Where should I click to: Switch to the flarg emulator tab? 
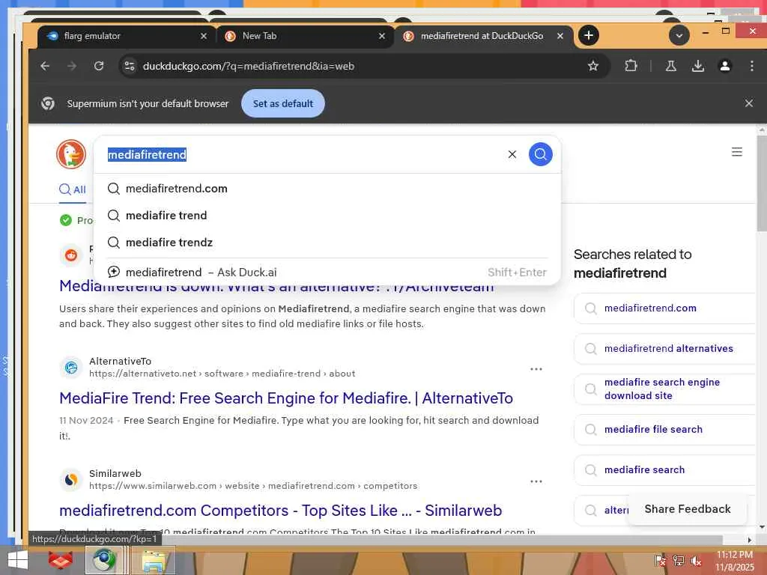(x=126, y=36)
